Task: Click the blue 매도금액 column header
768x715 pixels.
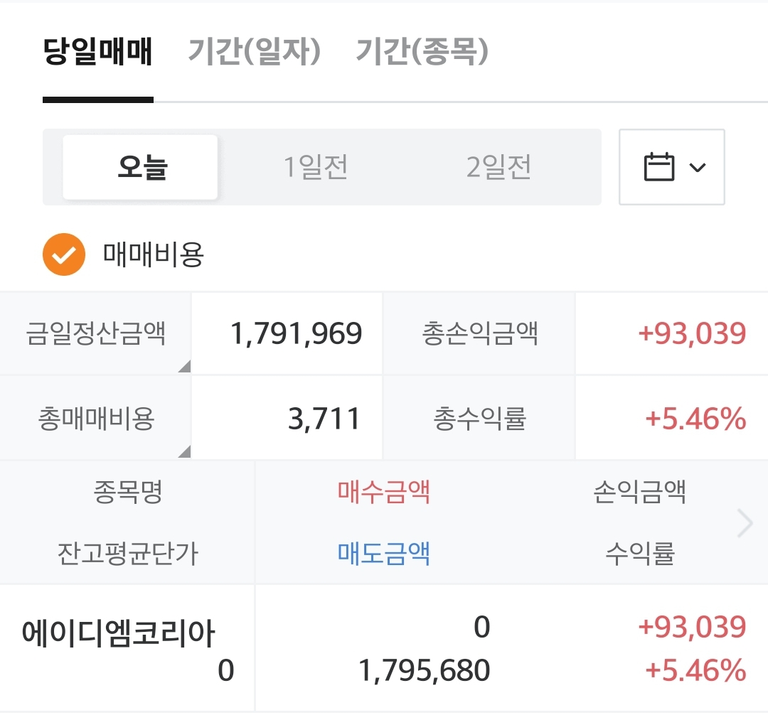Action: (x=384, y=553)
